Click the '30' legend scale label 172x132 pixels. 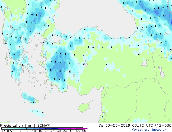[x=59, y=131]
